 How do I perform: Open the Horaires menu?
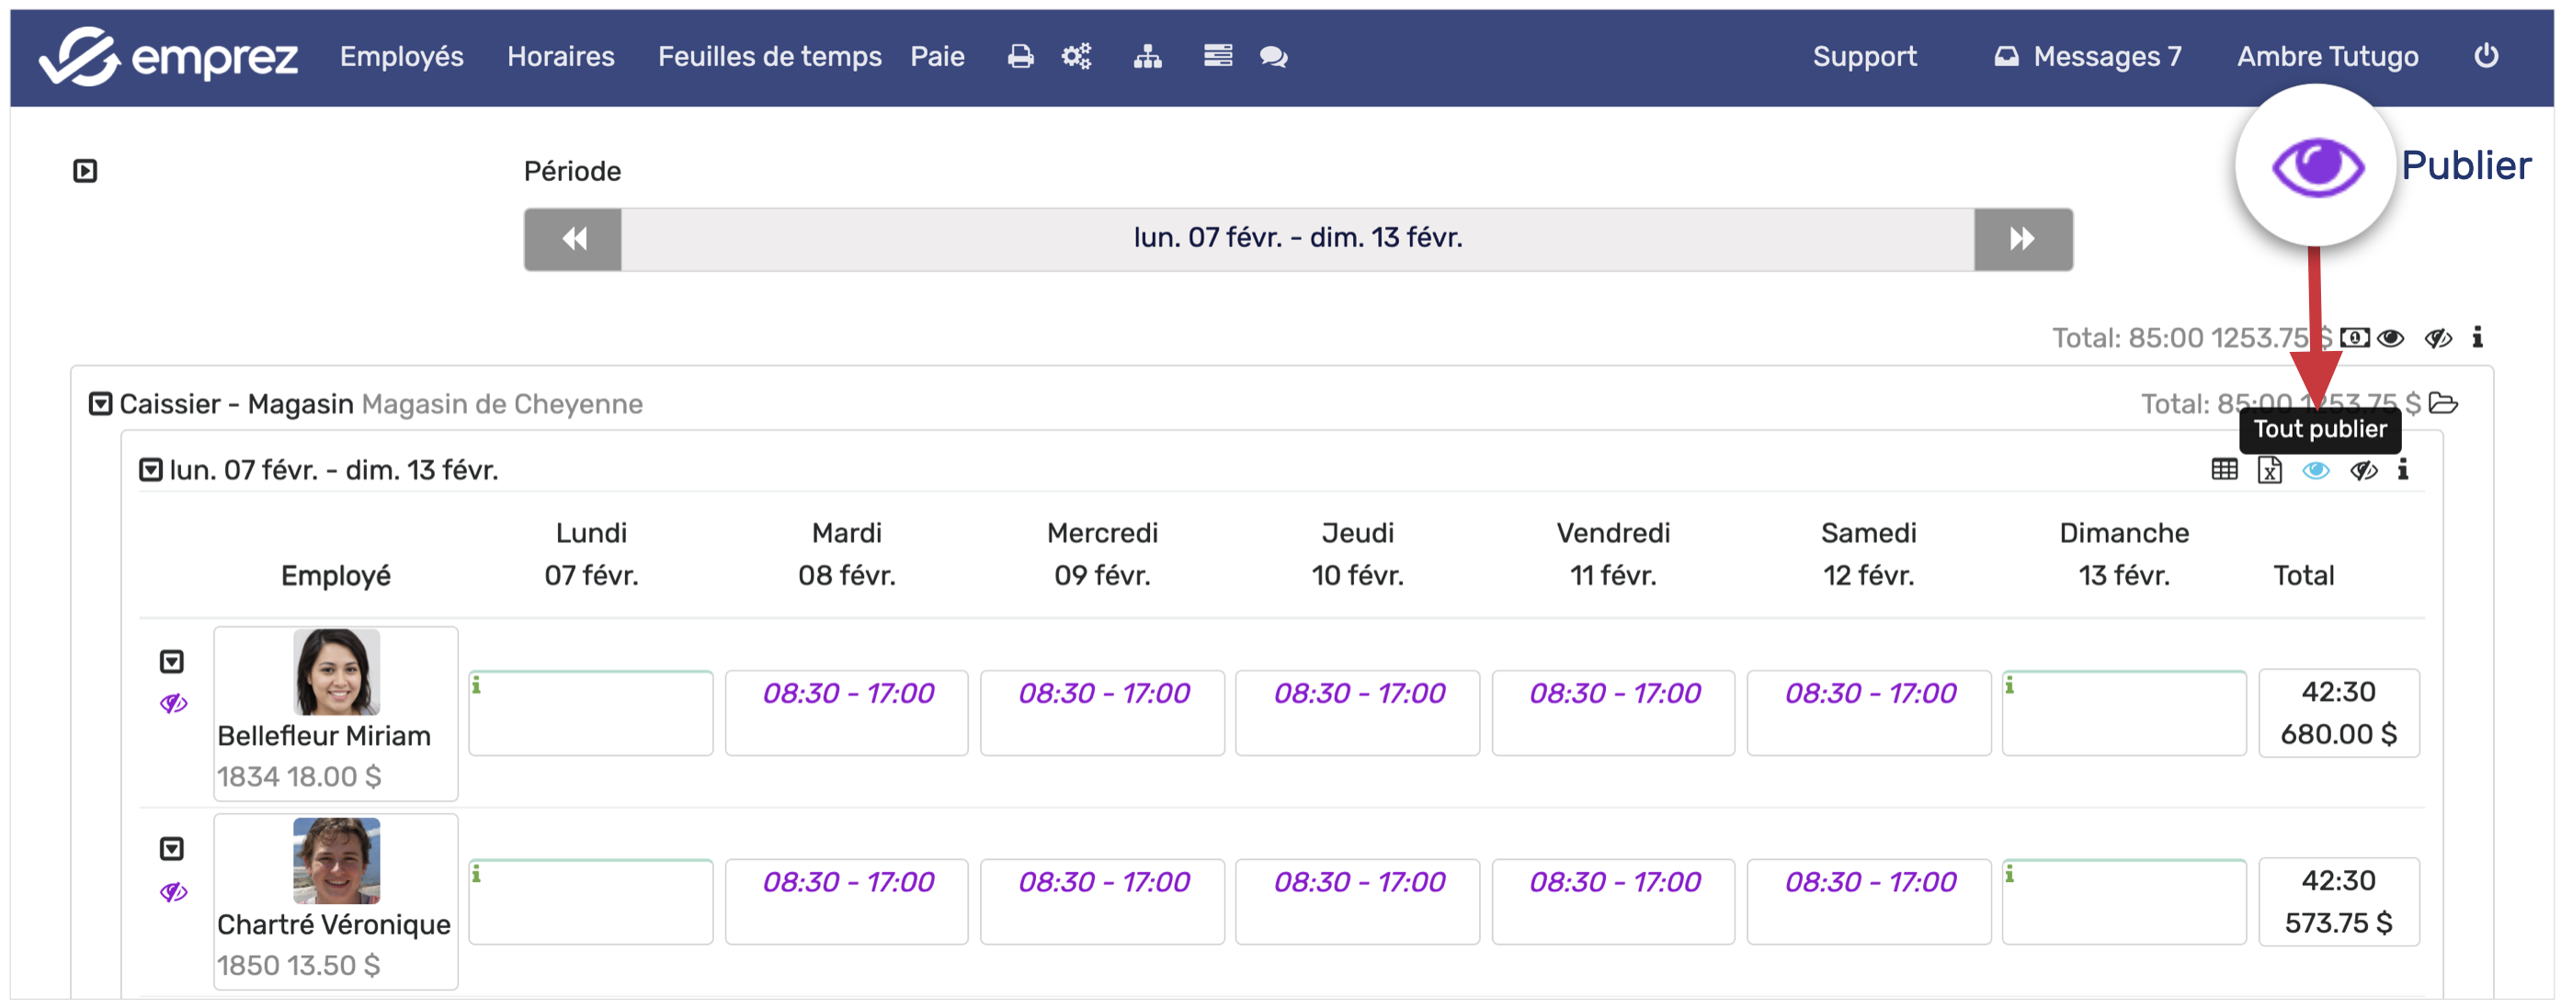(561, 57)
